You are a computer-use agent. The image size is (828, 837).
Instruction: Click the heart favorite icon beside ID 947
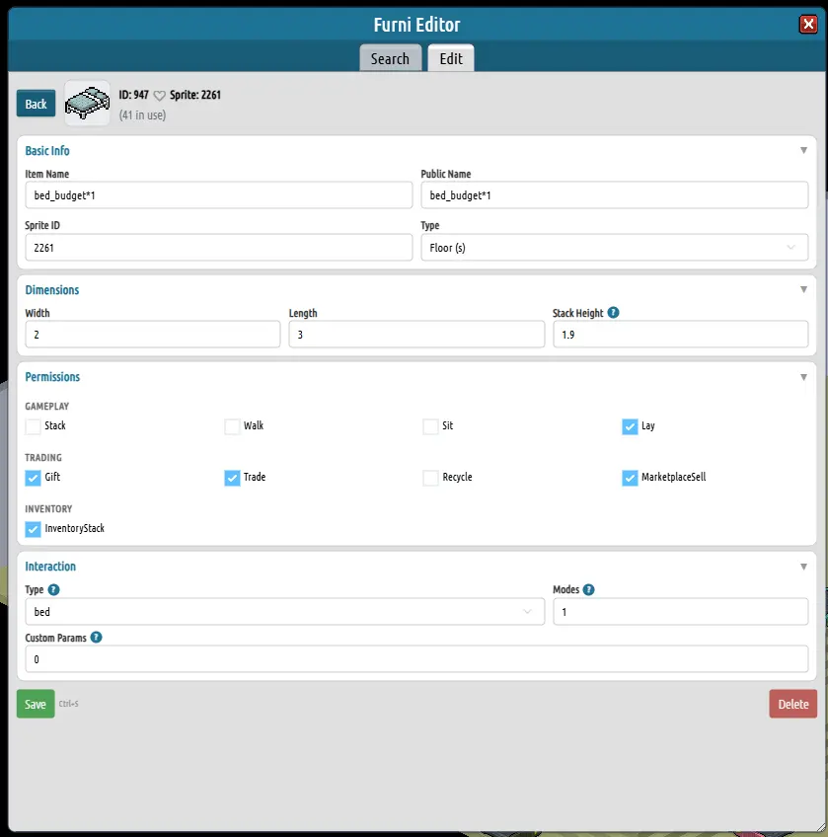pos(159,96)
